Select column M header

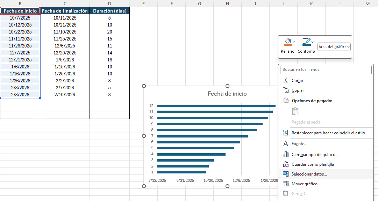click(367, 3)
